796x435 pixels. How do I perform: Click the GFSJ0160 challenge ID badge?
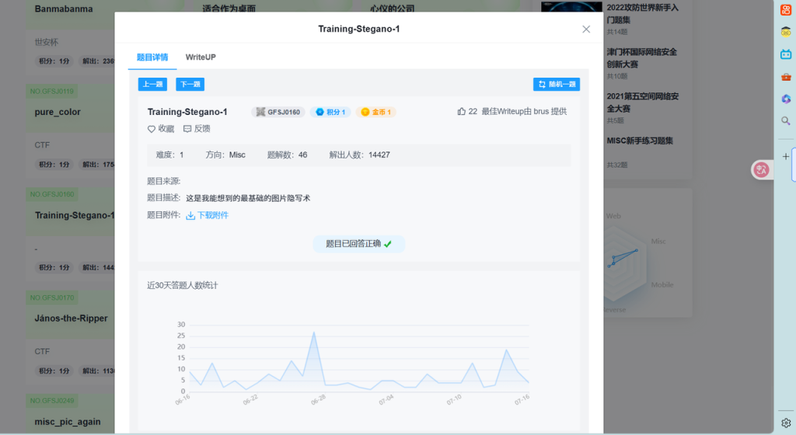278,113
